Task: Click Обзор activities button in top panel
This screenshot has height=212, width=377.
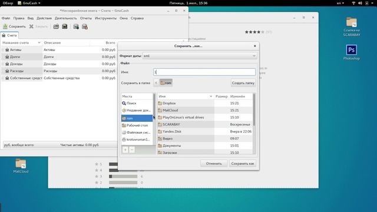Action: pos(8,3)
